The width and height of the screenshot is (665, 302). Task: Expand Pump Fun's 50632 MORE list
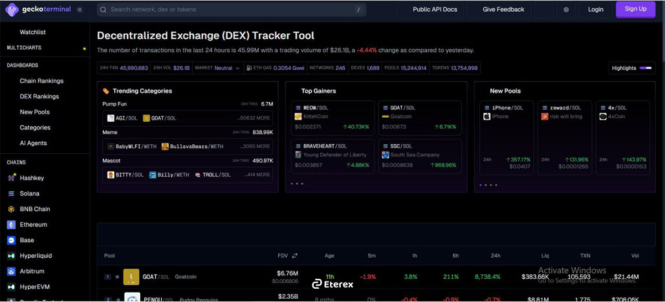click(x=254, y=118)
